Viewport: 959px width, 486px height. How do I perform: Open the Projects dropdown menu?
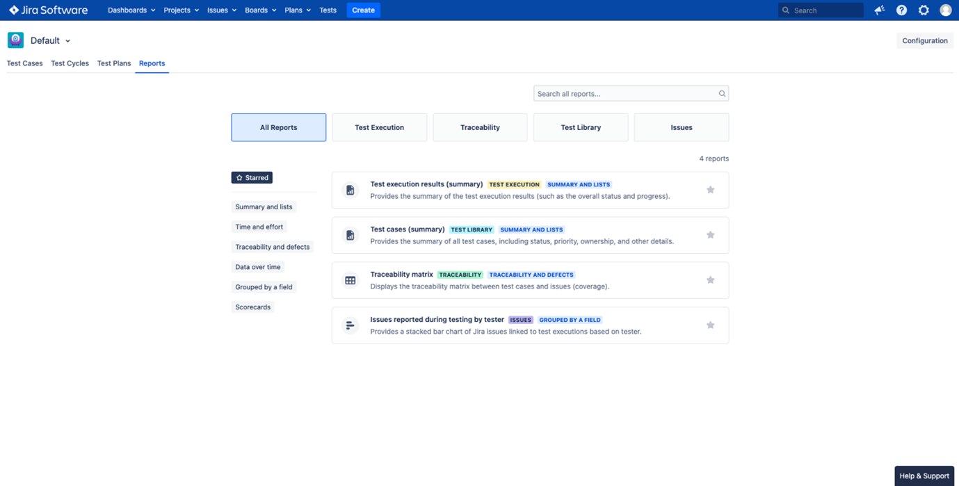tap(181, 10)
